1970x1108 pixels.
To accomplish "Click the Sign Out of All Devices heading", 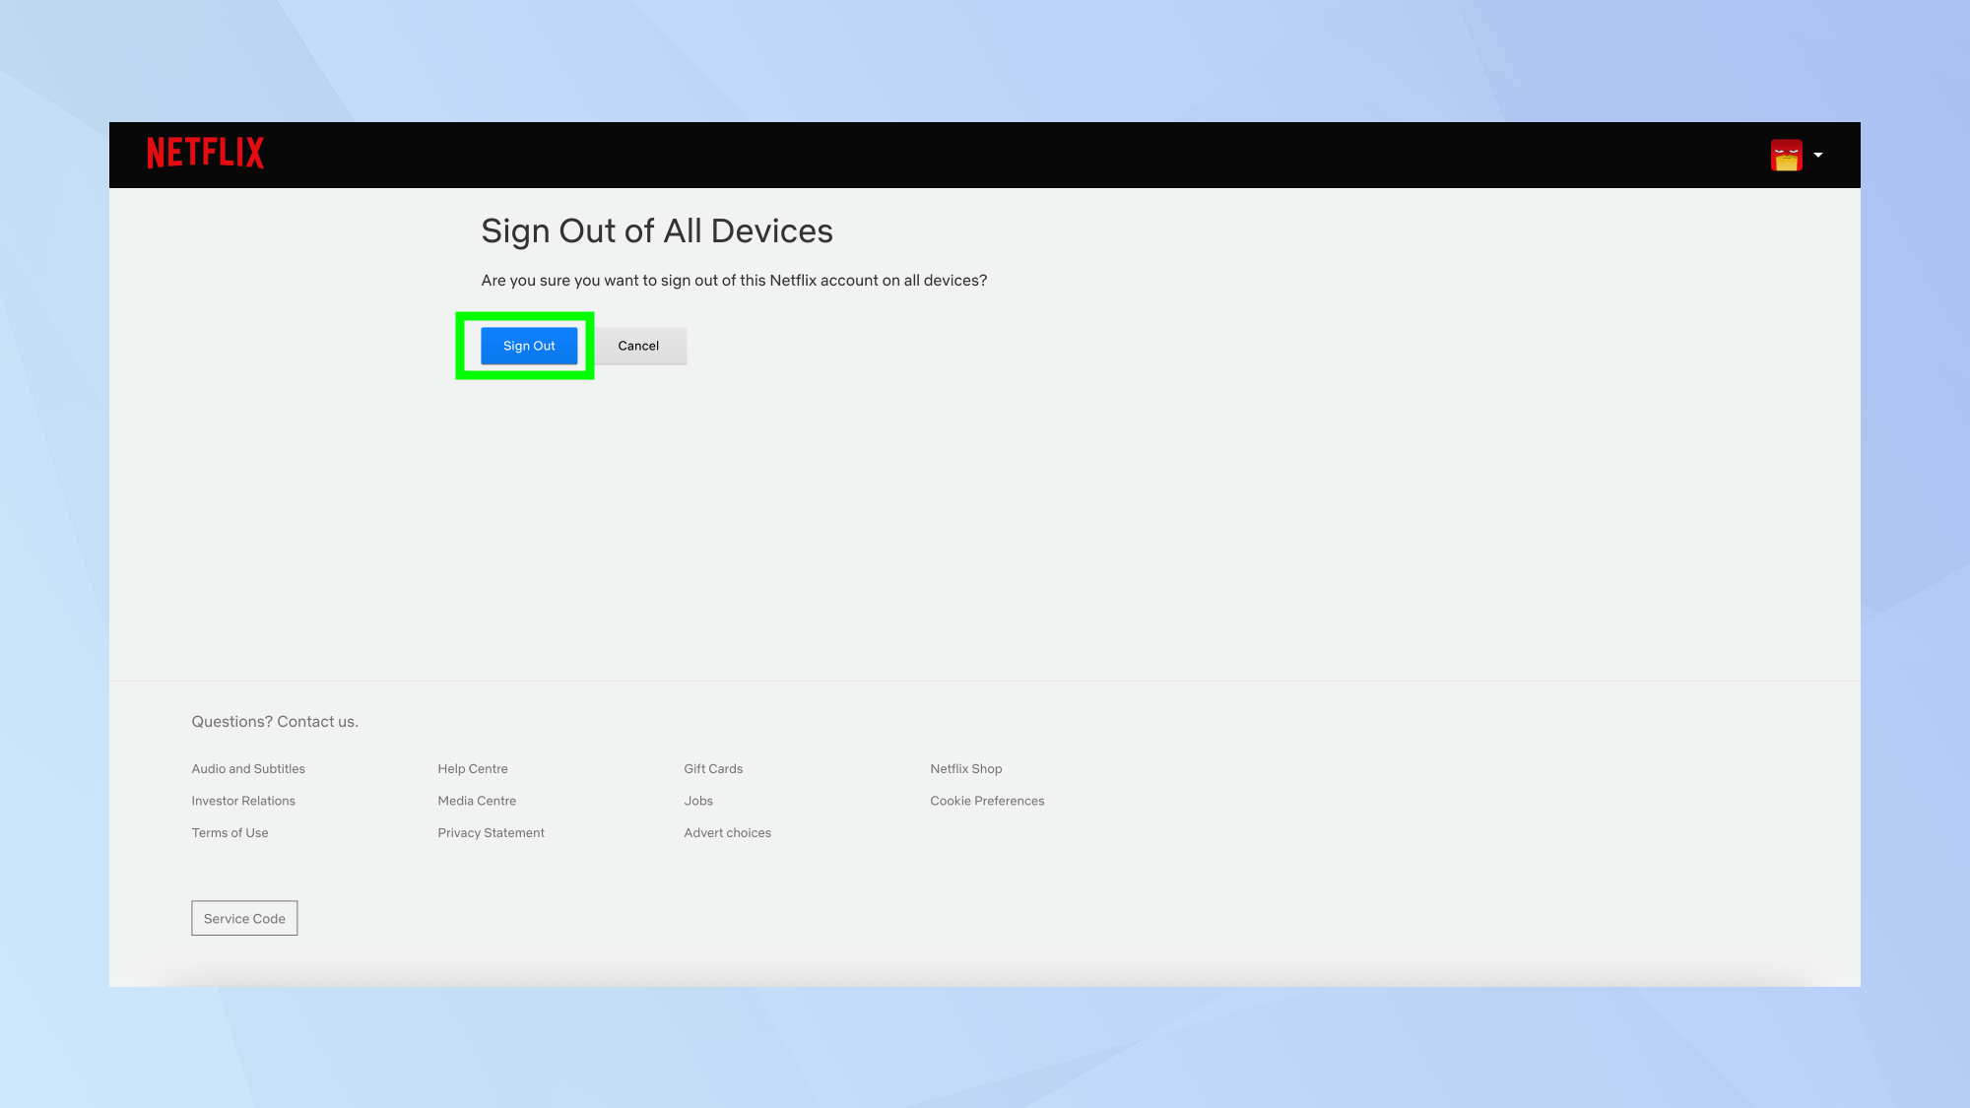I will pyautogui.click(x=657, y=231).
